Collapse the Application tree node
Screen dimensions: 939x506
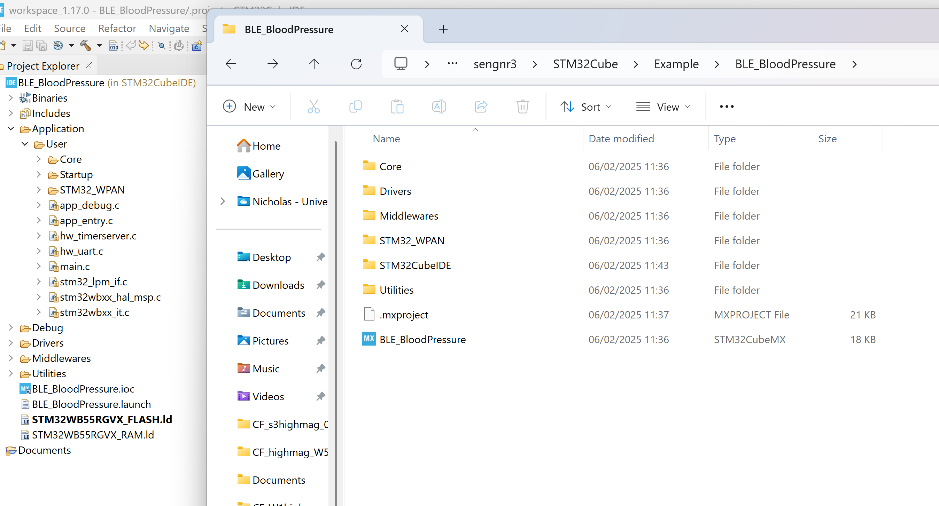pyautogui.click(x=10, y=129)
